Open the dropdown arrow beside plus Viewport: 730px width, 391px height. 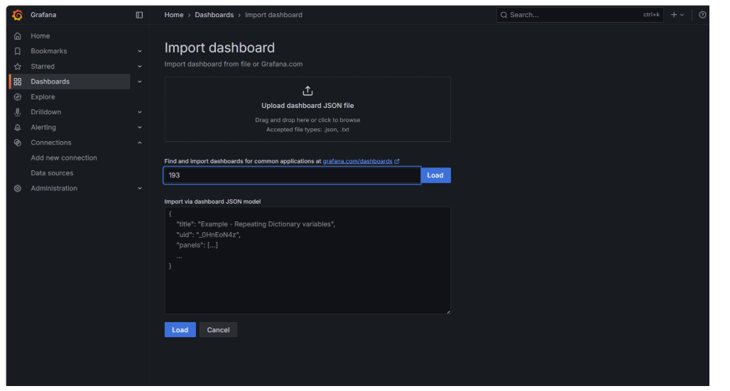point(682,15)
